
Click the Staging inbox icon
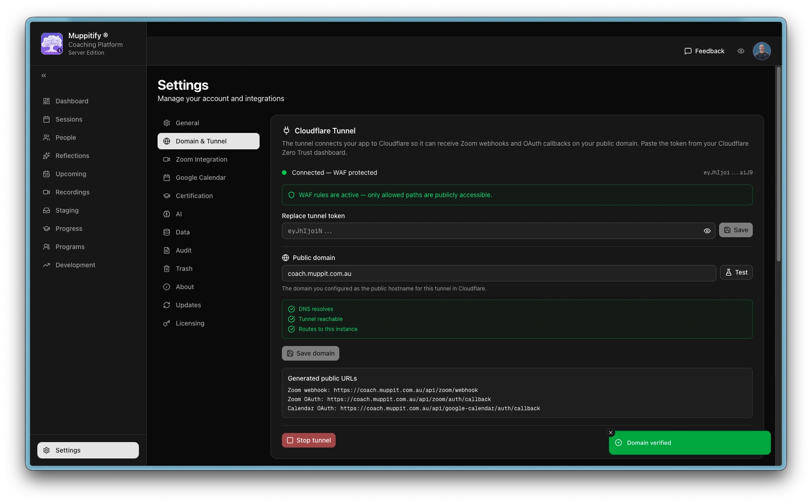46,210
